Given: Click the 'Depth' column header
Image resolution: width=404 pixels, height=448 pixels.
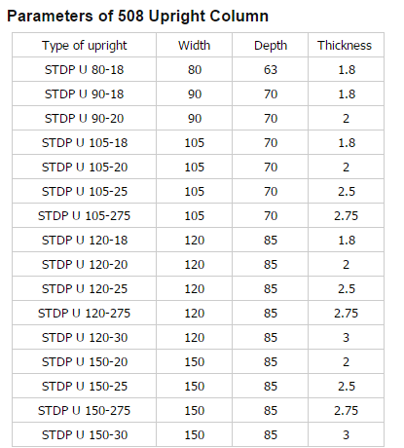Looking at the screenshot, I should [x=271, y=46].
